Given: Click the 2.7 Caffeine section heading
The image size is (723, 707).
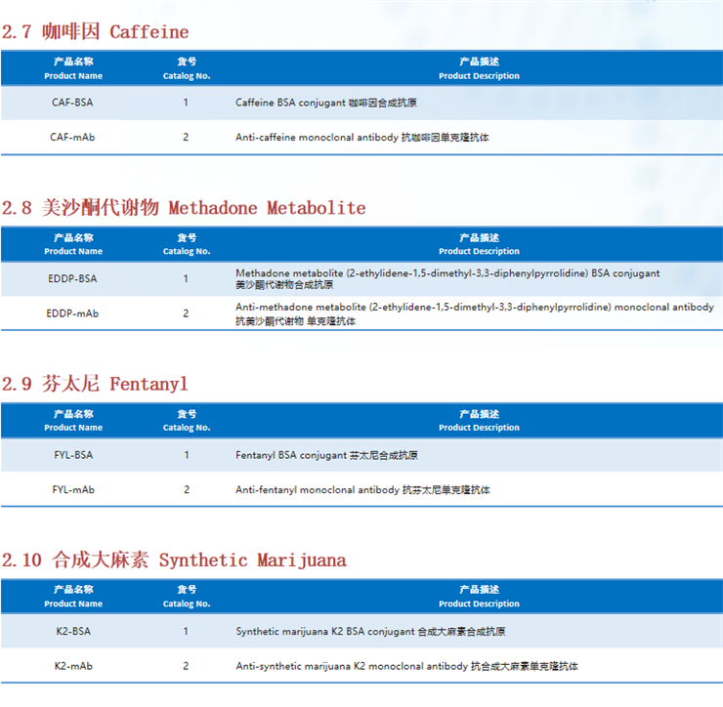Looking at the screenshot, I should coord(96,32).
